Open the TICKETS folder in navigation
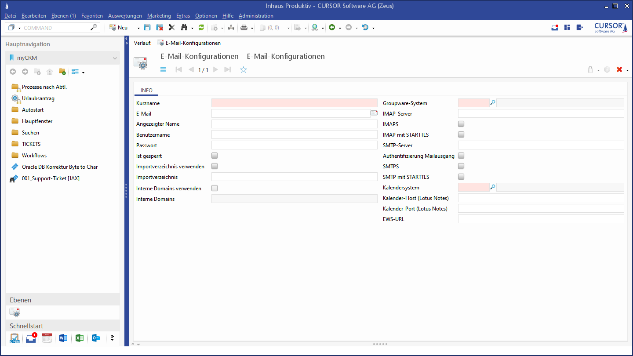Image resolution: width=633 pixels, height=356 pixels. tap(31, 144)
